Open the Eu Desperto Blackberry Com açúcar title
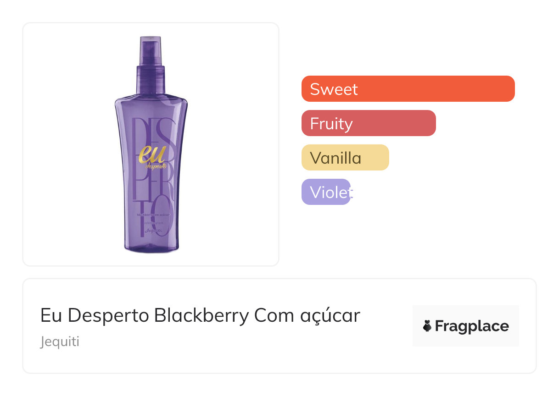 tap(200, 315)
